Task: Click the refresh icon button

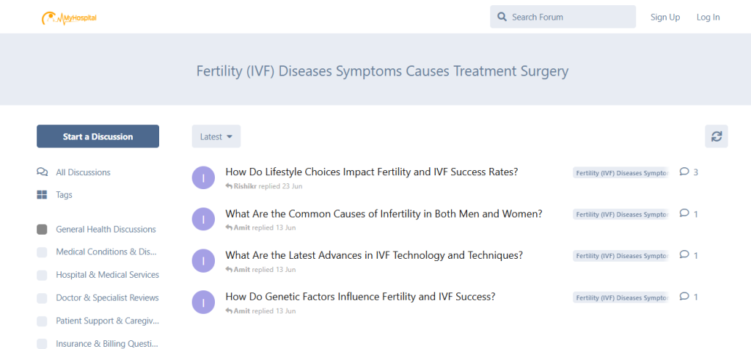Action: point(717,136)
